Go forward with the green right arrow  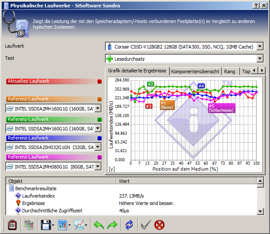[112, 225]
